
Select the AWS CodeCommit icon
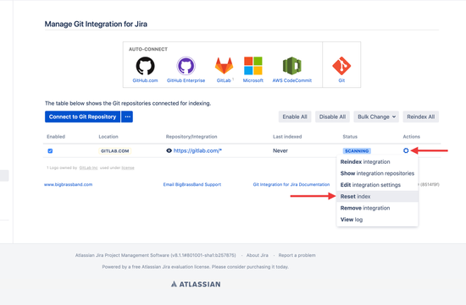(291, 66)
